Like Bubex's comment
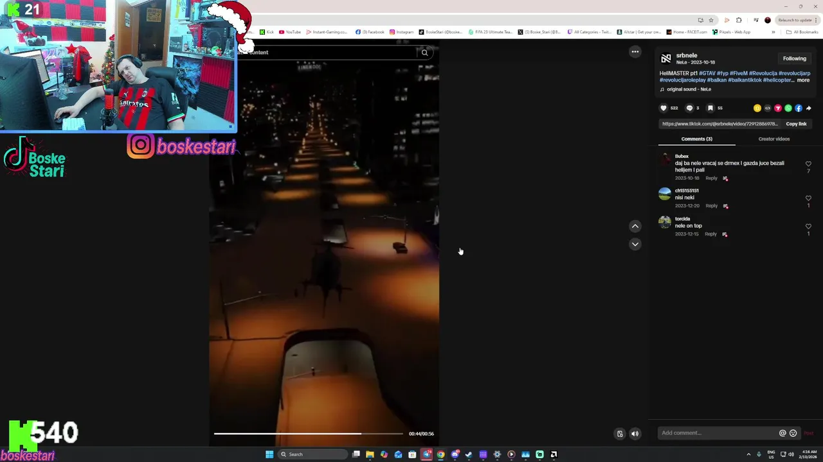The image size is (823, 462). pyautogui.click(x=808, y=164)
